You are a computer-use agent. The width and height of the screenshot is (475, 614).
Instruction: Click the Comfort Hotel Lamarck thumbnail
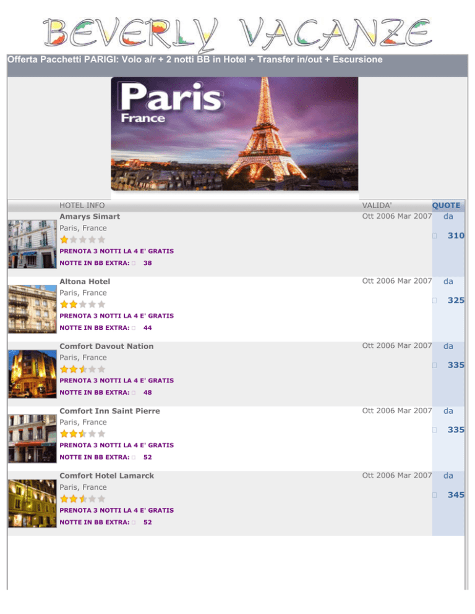[x=30, y=502]
